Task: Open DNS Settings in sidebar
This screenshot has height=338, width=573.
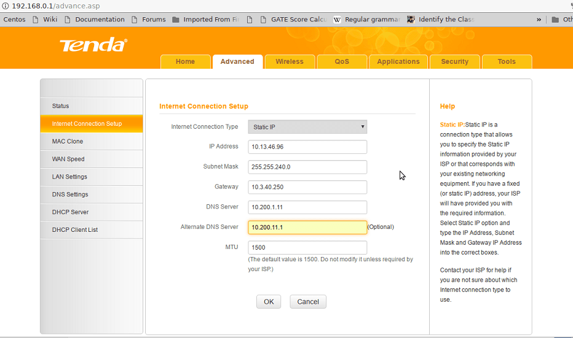Action: 92,194
